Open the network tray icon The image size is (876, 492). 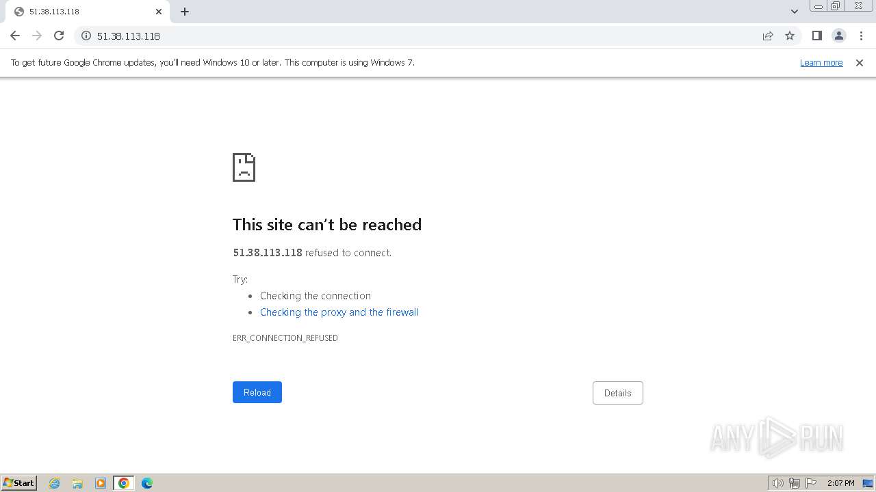pos(795,483)
